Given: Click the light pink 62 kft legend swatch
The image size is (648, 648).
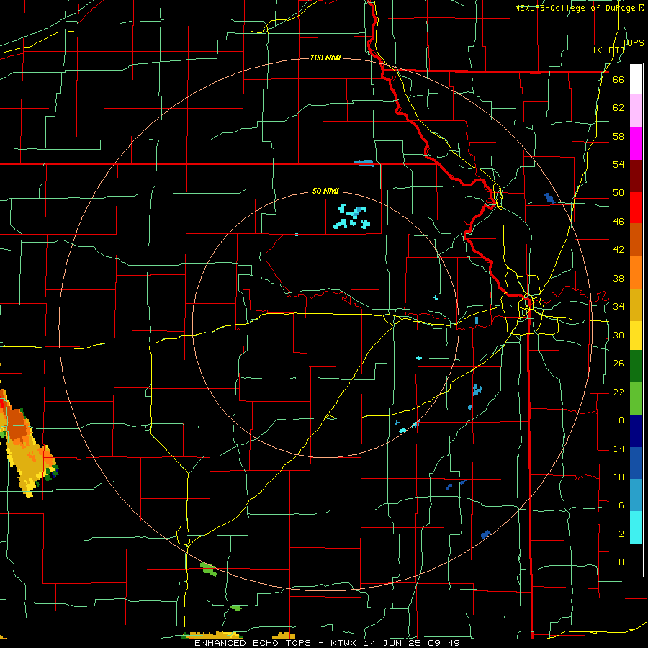Looking at the screenshot, I should [x=636, y=111].
